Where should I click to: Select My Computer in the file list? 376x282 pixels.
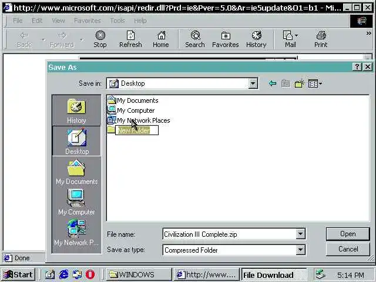131,110
